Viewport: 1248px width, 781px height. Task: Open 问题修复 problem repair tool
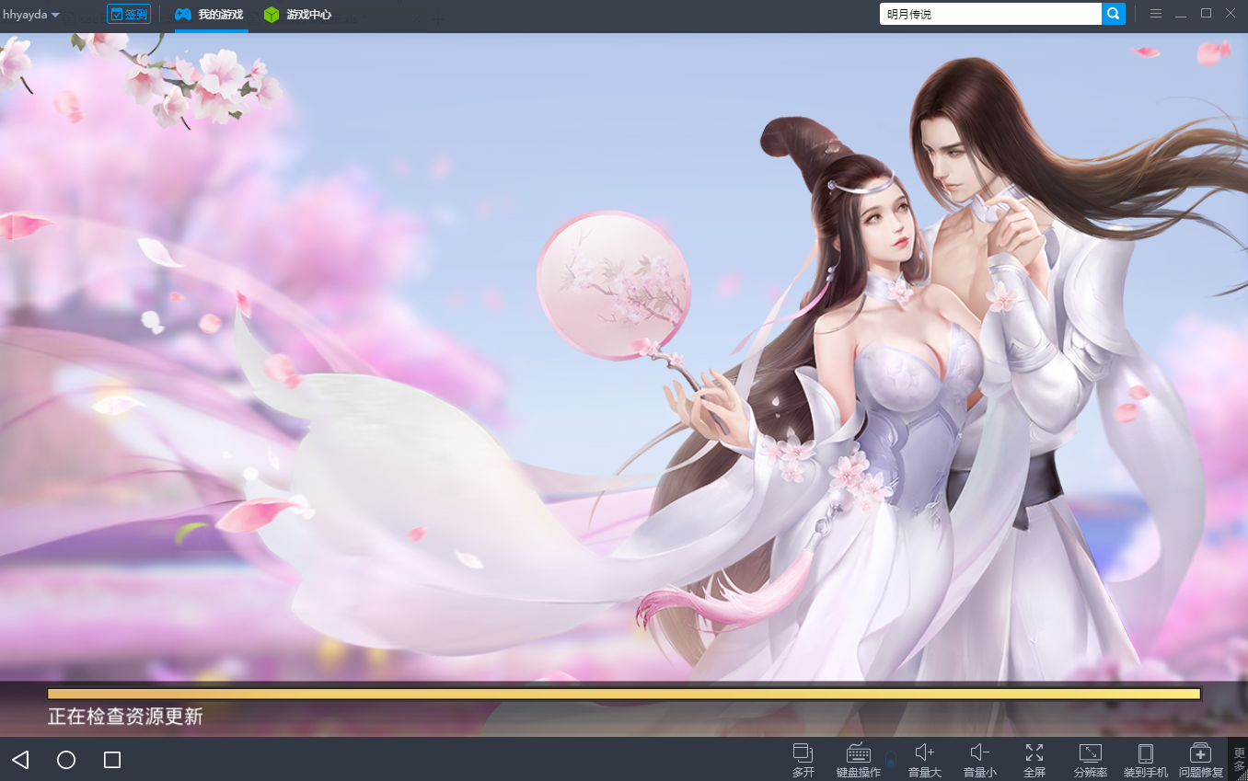1201,761
